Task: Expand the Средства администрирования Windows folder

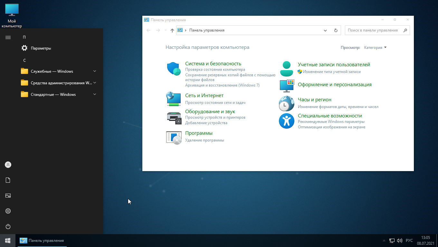Action: pos(58,83)
